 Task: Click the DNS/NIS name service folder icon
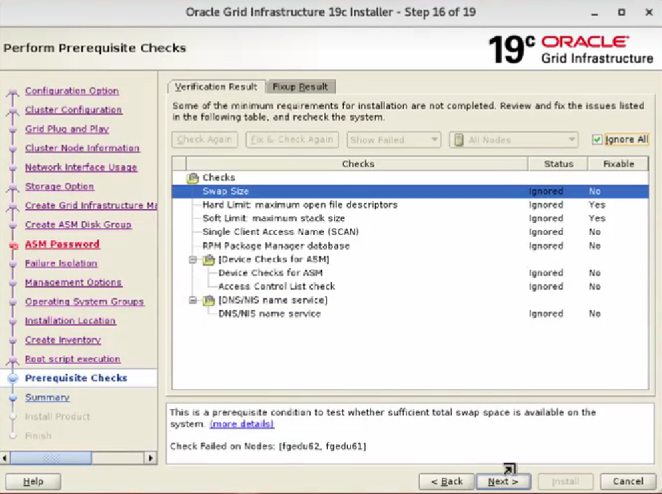[209, 300]
